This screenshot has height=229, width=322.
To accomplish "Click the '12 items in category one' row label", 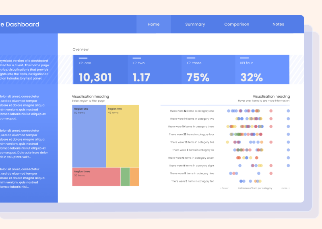I will [x=192, y=111].
